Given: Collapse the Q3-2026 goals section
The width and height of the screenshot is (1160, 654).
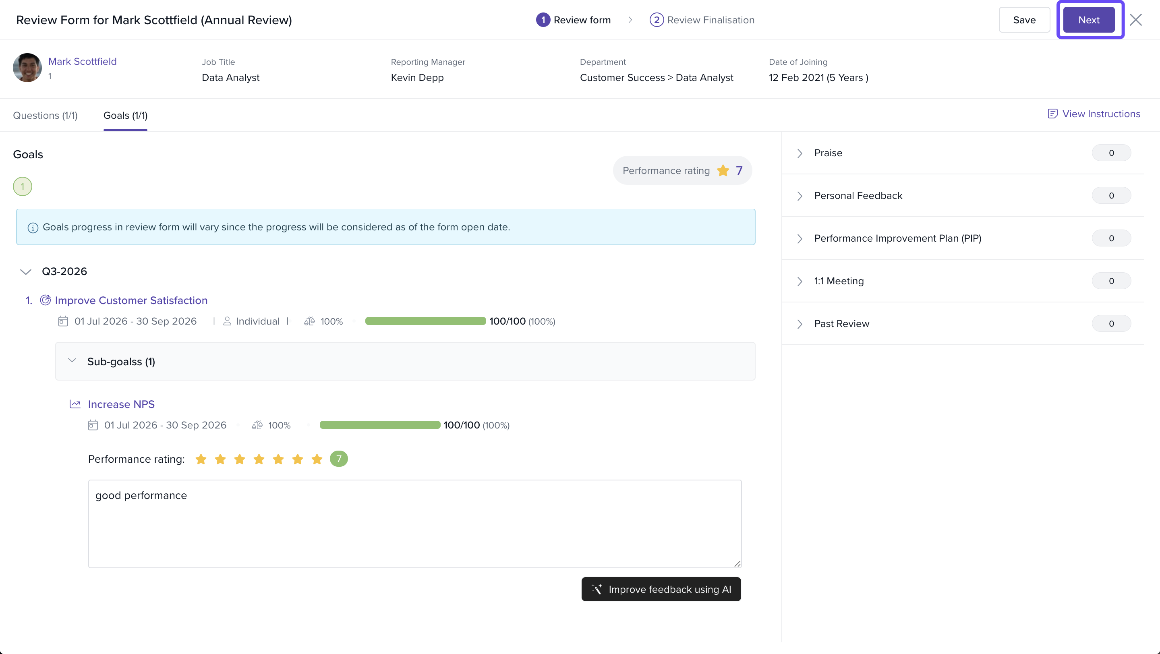Looking at the screenshot, I should tap(26, 272).
